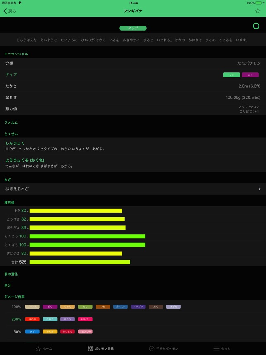Viewport: 266px width, 355px height.
Task: Click the Pokédex description text
Action: click(x=133, y=40)
